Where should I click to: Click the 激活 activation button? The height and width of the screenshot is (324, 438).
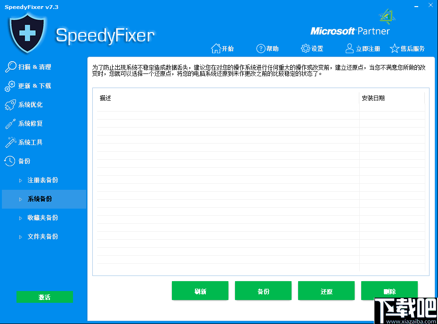click(x=45, y=297)
